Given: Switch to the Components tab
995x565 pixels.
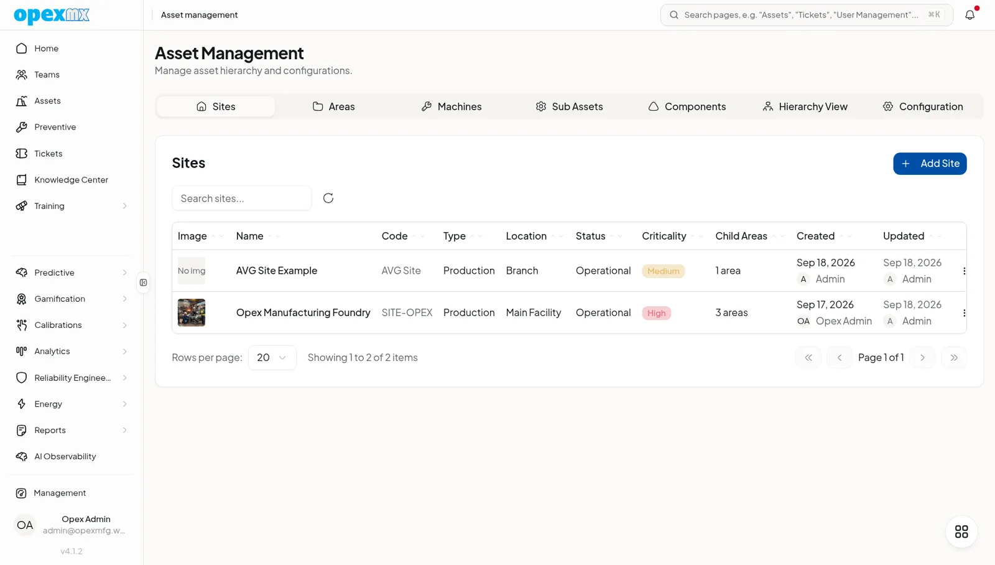Looking at the screenshot, I should point(687,106).
